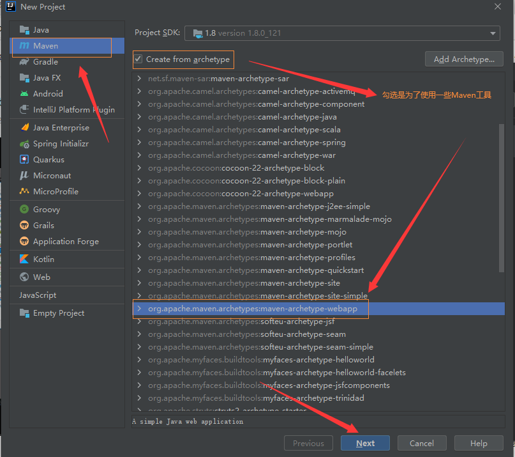This screenshot has height=457, width=515.
Task: Expand the maven-archetype-quickstart node
Action: click(x=139, y=270)
